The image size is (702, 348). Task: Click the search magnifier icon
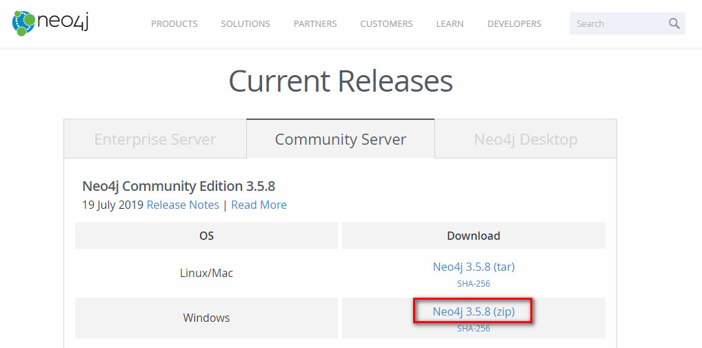674,23
